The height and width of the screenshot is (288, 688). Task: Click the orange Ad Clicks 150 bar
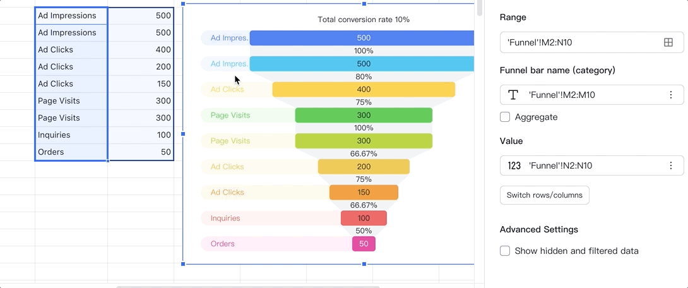pos(364,193)
